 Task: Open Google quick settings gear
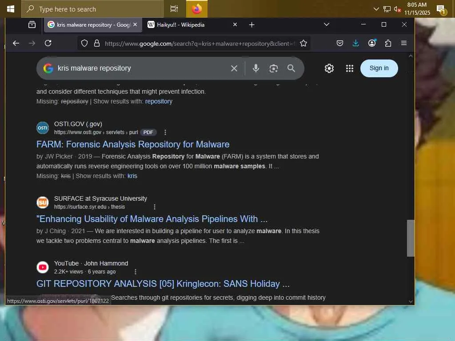pyautogui.click(x=329, y=68)
